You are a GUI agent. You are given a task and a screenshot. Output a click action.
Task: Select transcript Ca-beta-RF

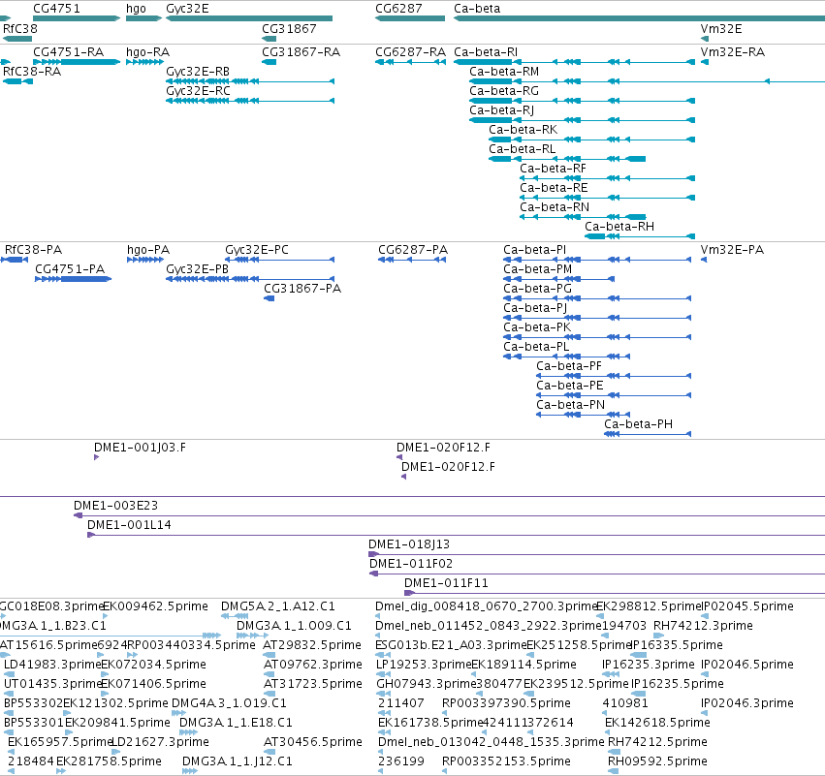[553, 169]
